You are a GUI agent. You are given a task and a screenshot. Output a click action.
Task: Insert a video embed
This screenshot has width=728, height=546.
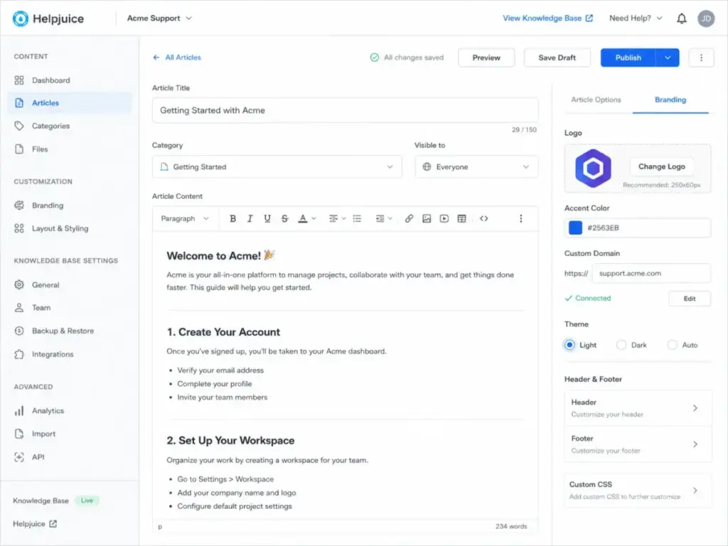pos(444,219)
